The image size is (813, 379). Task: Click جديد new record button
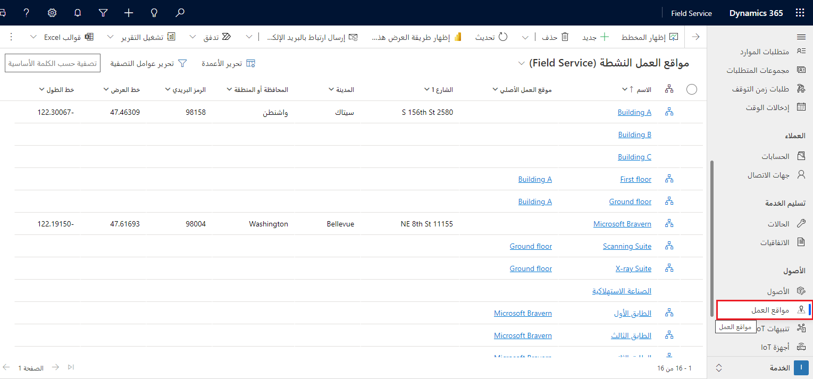click(596, 37)
